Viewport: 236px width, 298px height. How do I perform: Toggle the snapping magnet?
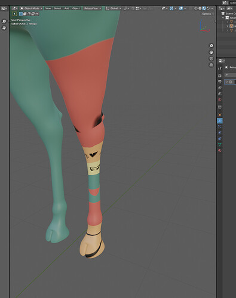click(133, 8)
